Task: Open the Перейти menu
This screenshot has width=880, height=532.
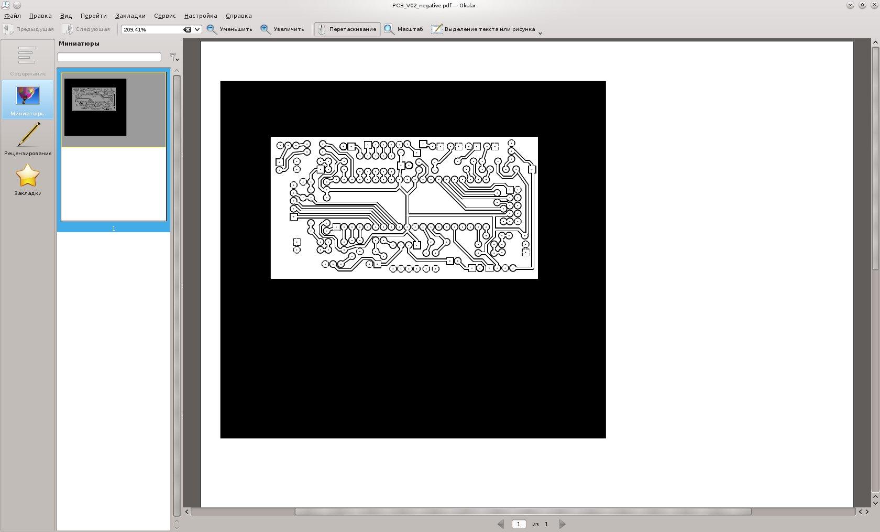Action: click(94, 16)
